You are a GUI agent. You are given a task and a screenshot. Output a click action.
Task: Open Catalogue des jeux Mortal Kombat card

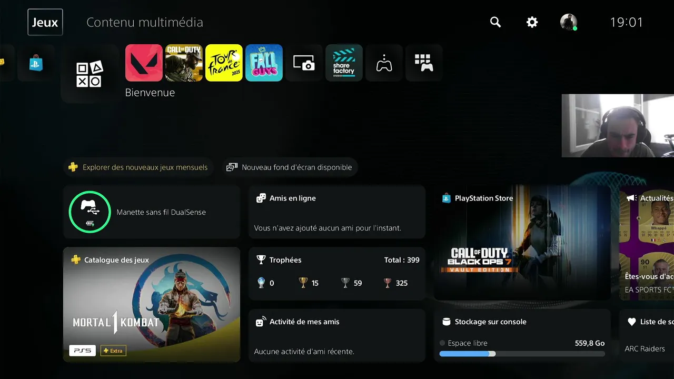coord(152,305)
